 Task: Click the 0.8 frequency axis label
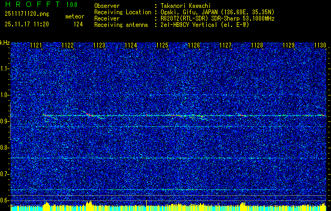click(x=5, y=148)
